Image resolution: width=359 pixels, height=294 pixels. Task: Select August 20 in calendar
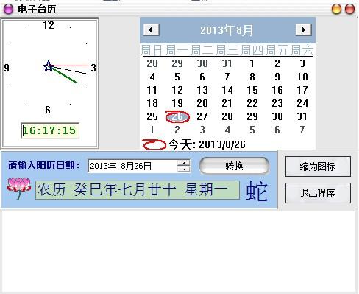pyautogui.click(x=202, y=103)
